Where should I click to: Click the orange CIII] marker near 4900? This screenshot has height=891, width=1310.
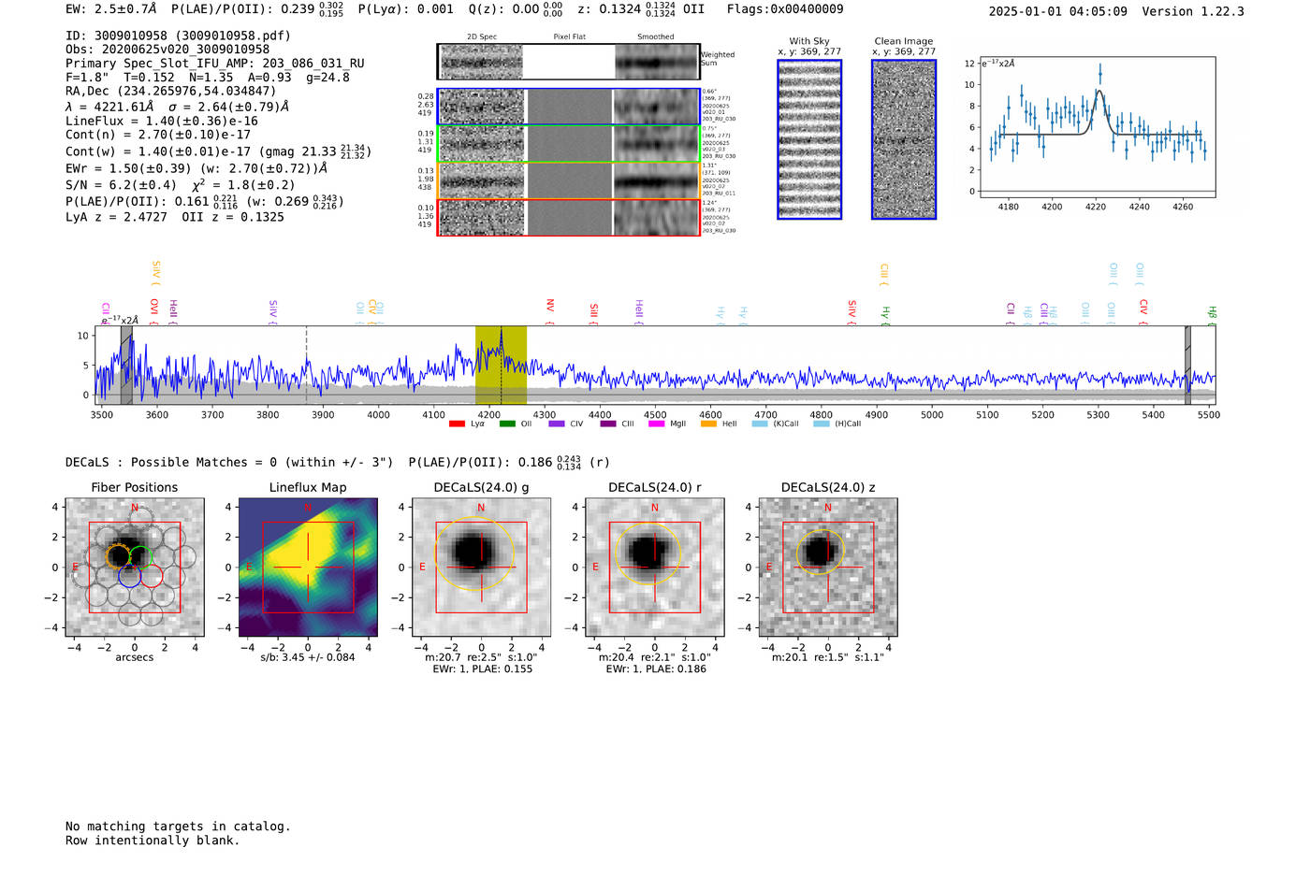tap(884, 274)
